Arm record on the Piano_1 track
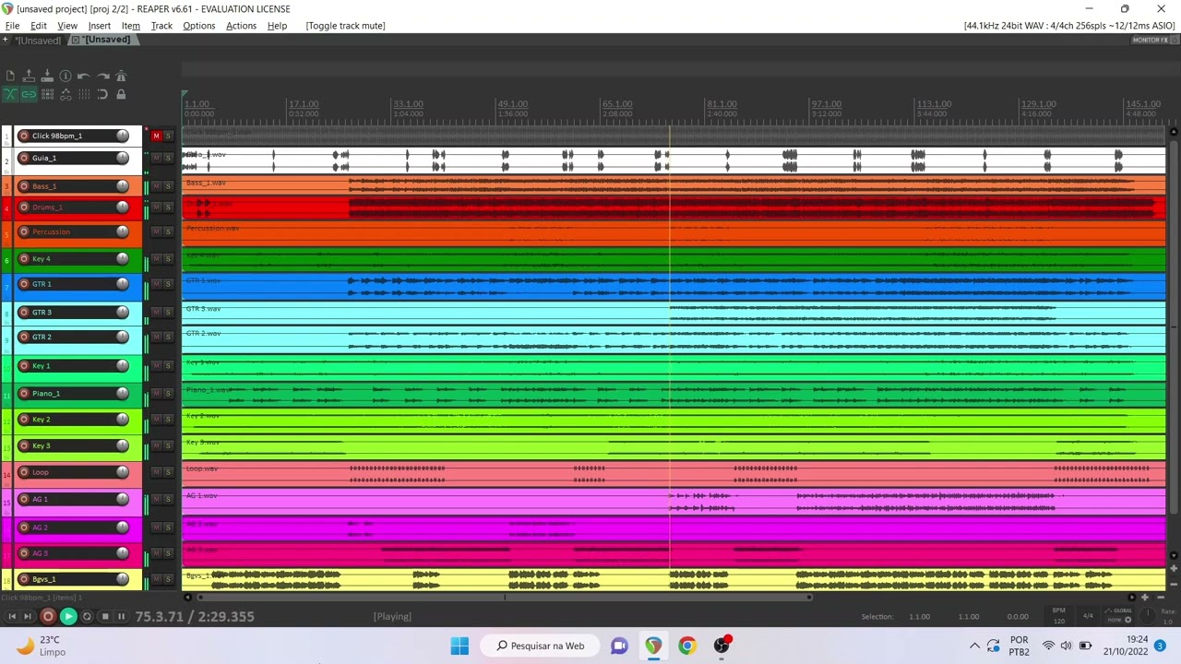The width and height of the screenshot is (1181, 664). 24,394
